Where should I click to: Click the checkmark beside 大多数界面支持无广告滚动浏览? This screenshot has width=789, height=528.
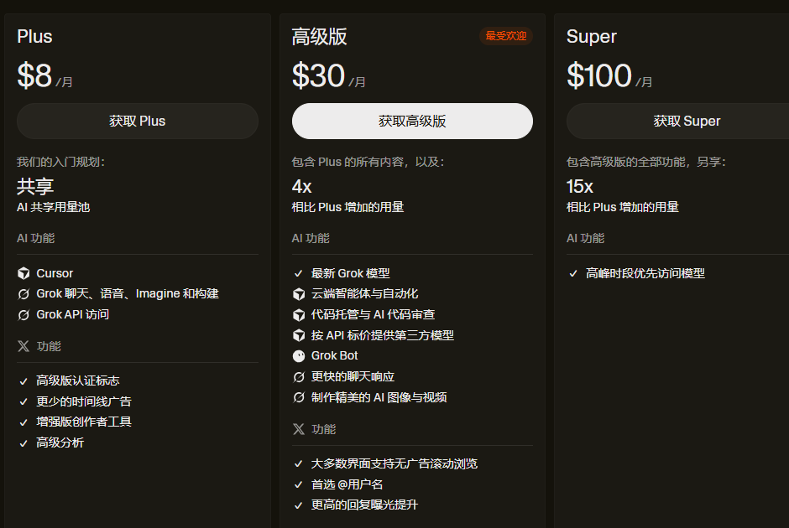pos(298,463)
